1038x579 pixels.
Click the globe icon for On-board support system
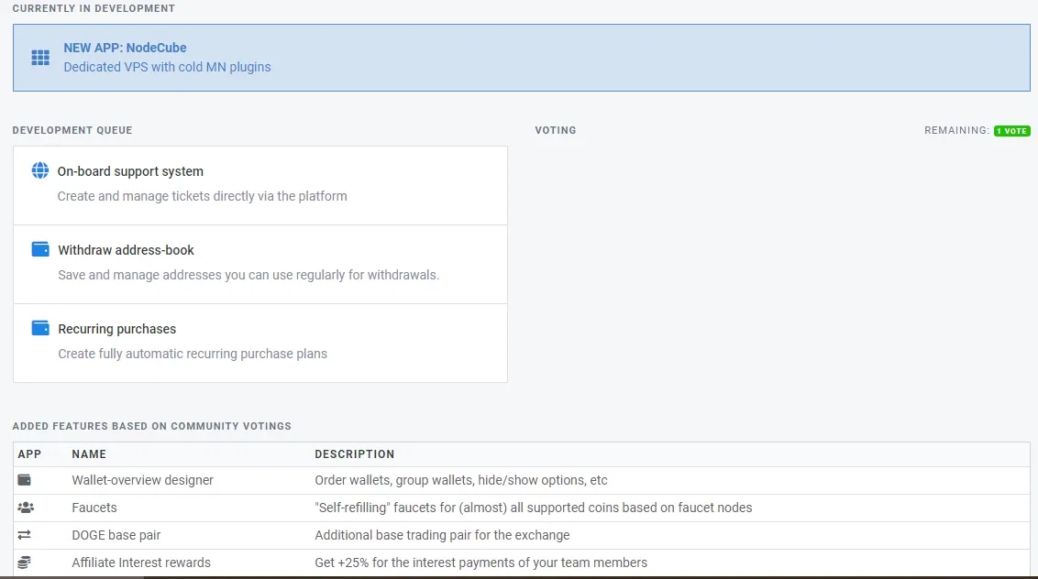pos(39,170)
